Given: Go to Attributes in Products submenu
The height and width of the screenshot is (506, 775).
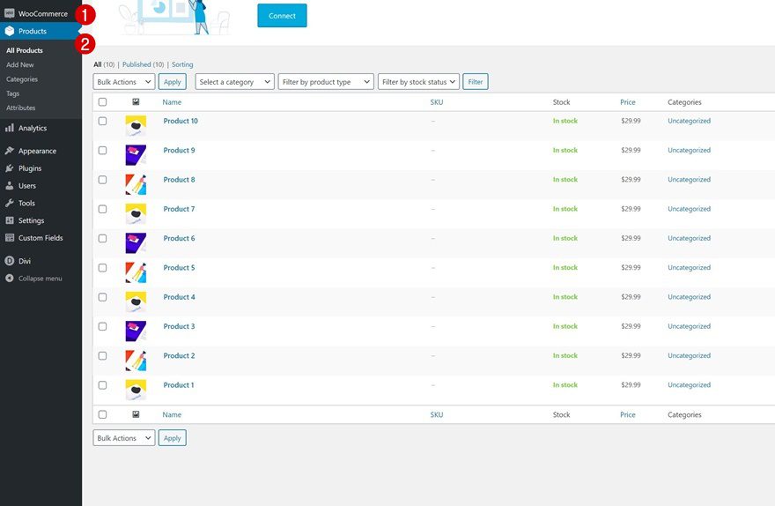Looking at the screenshot, I should click(21, 108).
